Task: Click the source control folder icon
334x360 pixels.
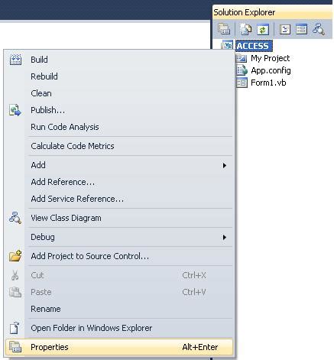Action: pos(15,256)
